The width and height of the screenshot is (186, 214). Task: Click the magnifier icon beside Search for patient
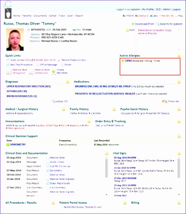(x=158, y=24)
